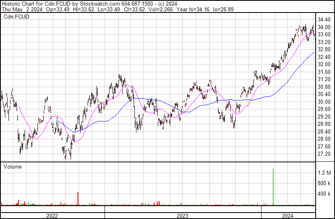Click the lo=26.89 year low value
Screen dimensions: 335x219
click(x=223, y=9)
